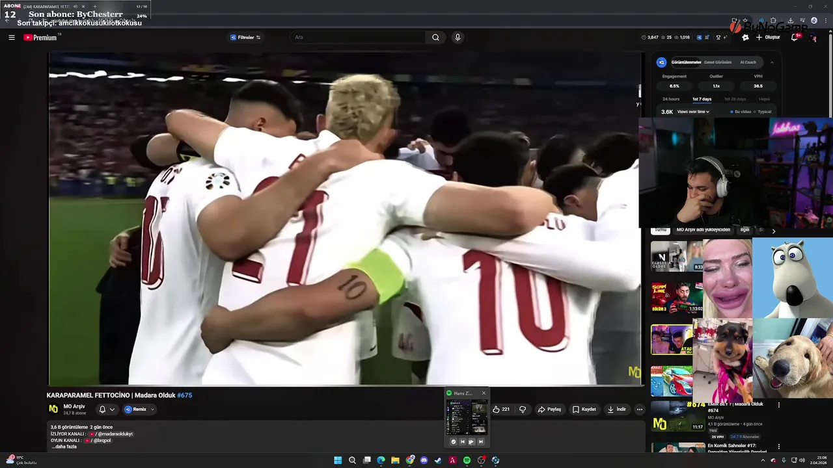Select 'MO Arşiv adlı yükleyiciden' chip

(703, 229)
